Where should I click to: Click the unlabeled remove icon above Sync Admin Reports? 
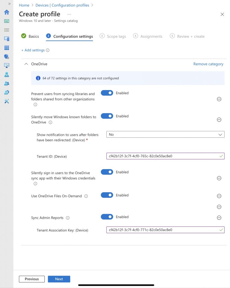(x=219, y=207)
